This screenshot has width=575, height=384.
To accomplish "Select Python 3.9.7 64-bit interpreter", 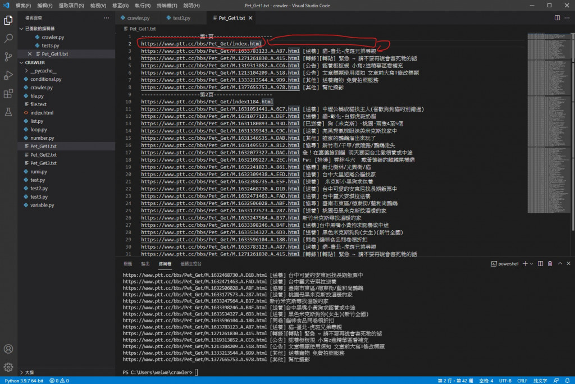I will pos(24,381).
